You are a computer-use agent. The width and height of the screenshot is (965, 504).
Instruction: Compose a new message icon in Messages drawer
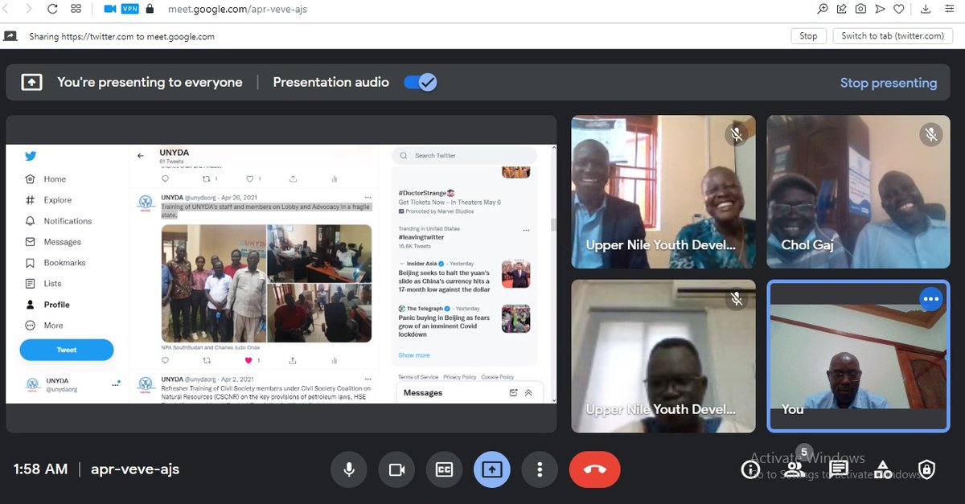pyautogui.click(x=513, y=393)
